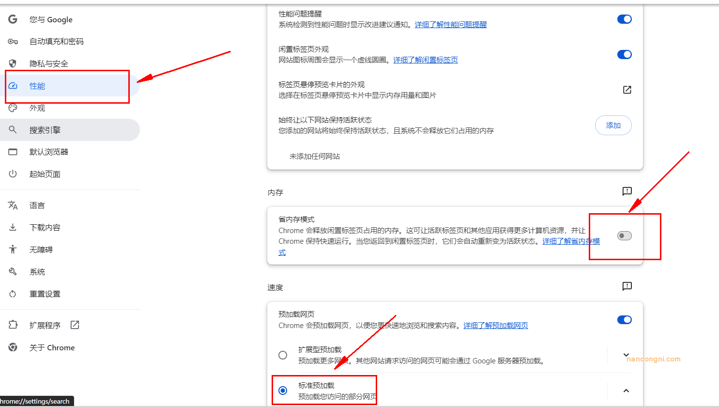The height and width of the screenshot is (407, 719).
Task: Click the key icon for autofill and passwords
Action: tap(13, 42)
